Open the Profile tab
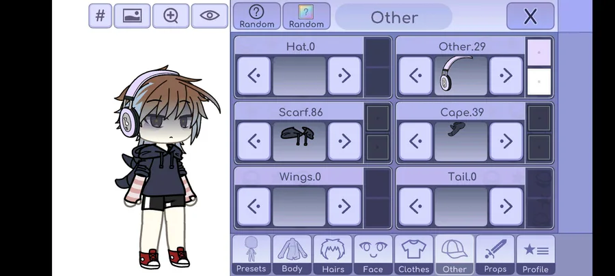 (536, 254)
